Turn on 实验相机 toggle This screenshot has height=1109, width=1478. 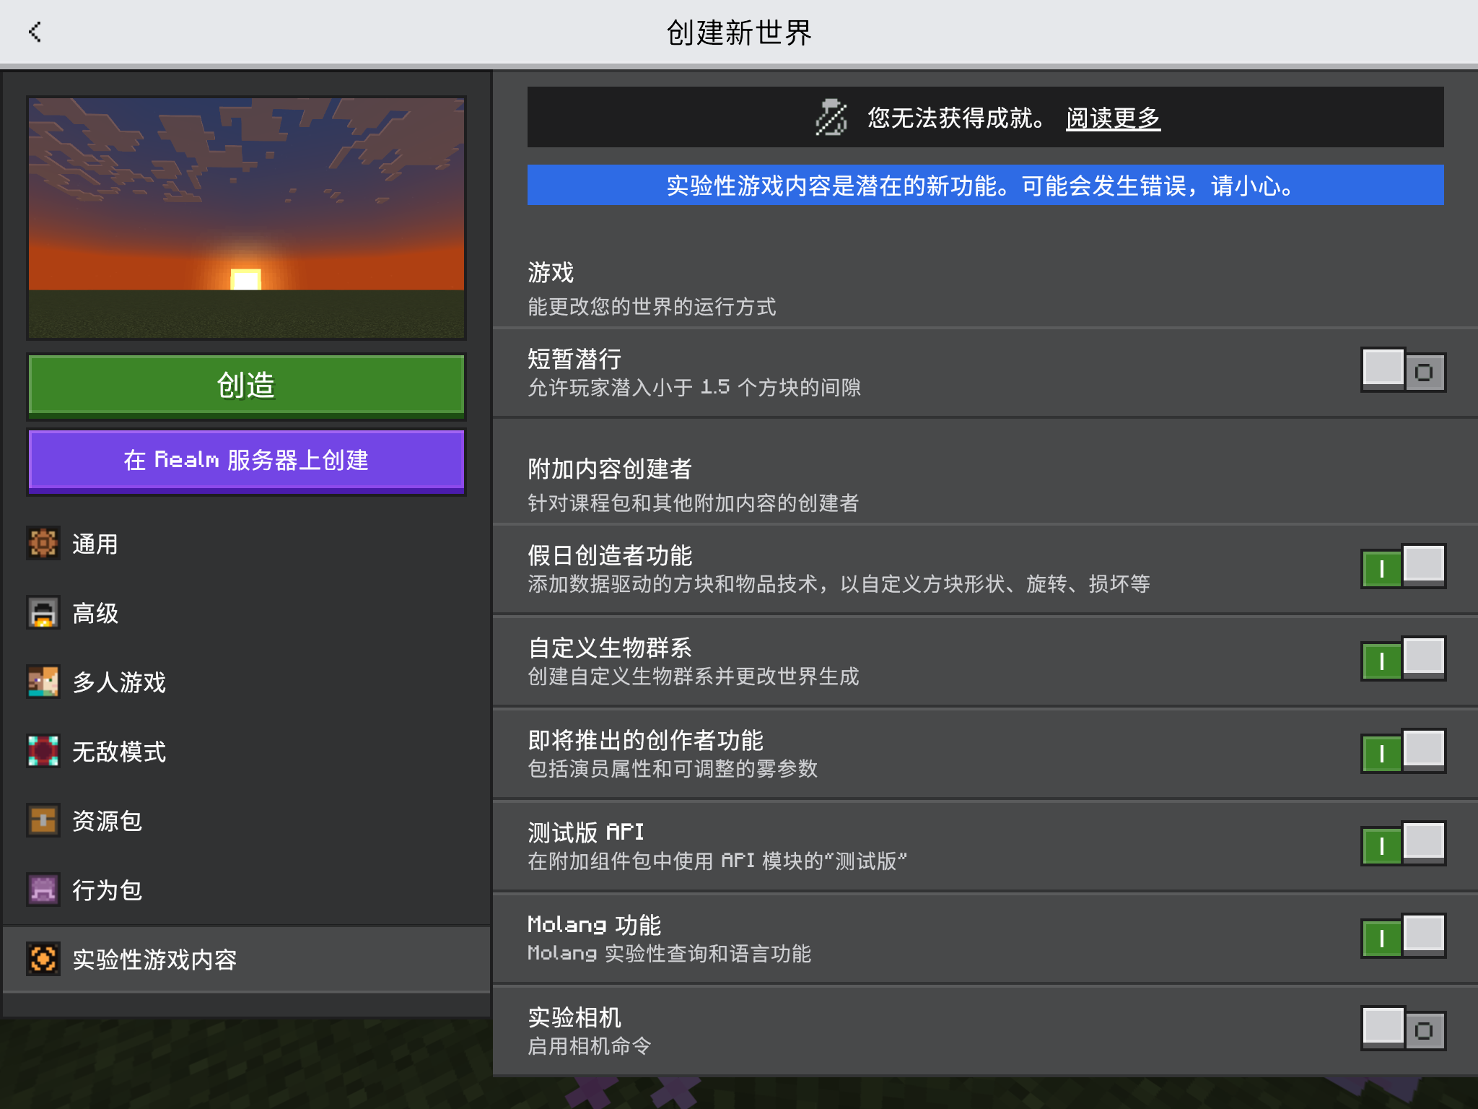(1403, 1029)
